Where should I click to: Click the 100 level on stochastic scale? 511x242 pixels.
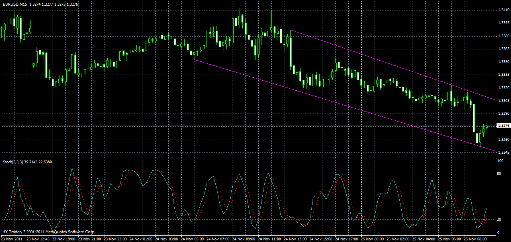coord(500,161)
